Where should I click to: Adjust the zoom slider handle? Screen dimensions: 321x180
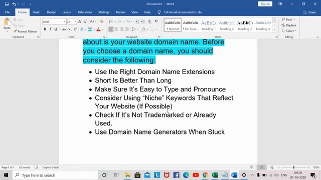(x=293, y=167)
